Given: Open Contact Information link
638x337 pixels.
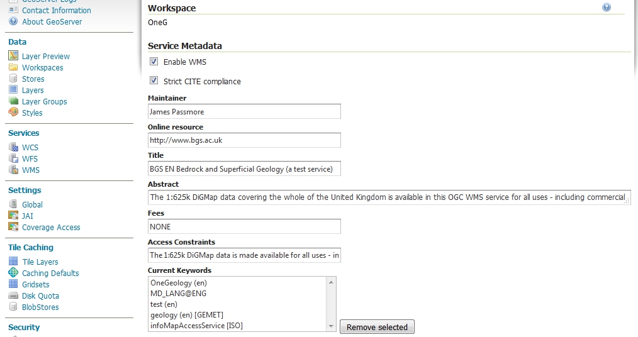Looking at the screenshot, I should pyautogui.click(x=57, y=10).
